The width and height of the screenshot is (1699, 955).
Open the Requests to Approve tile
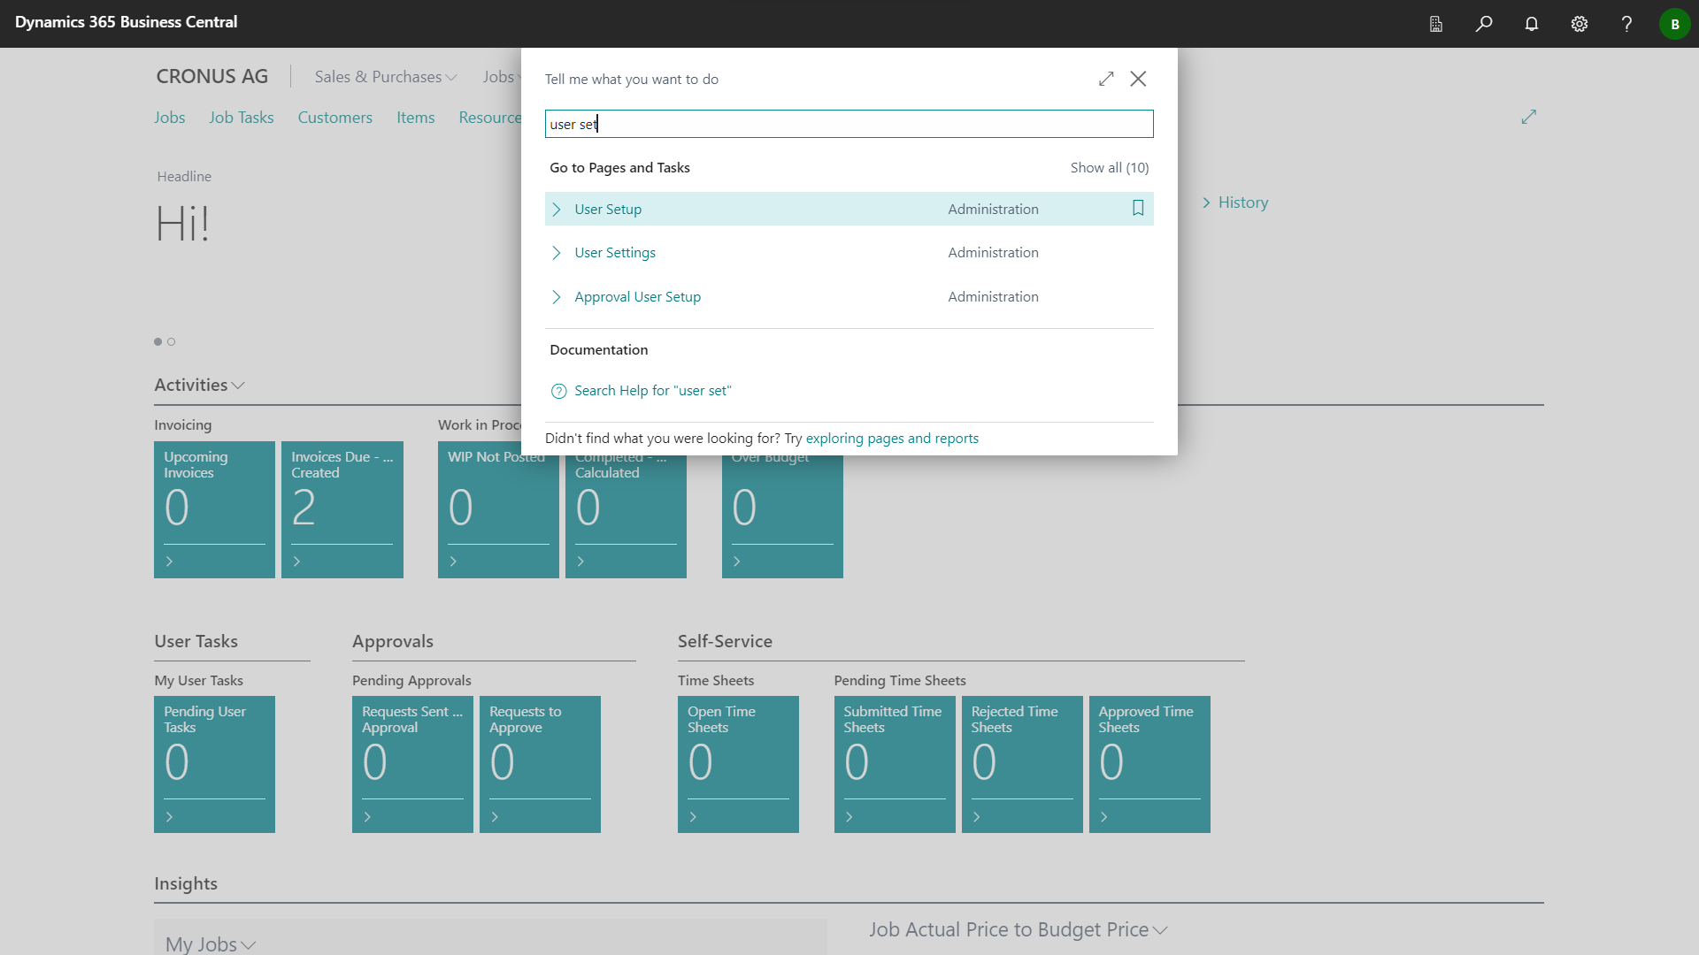point(540,764)
